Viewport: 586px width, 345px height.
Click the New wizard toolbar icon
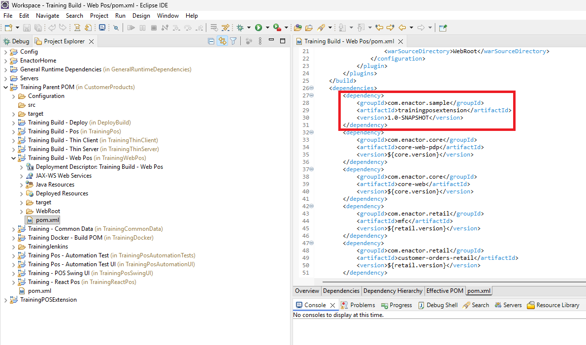[x=8, y=28]
